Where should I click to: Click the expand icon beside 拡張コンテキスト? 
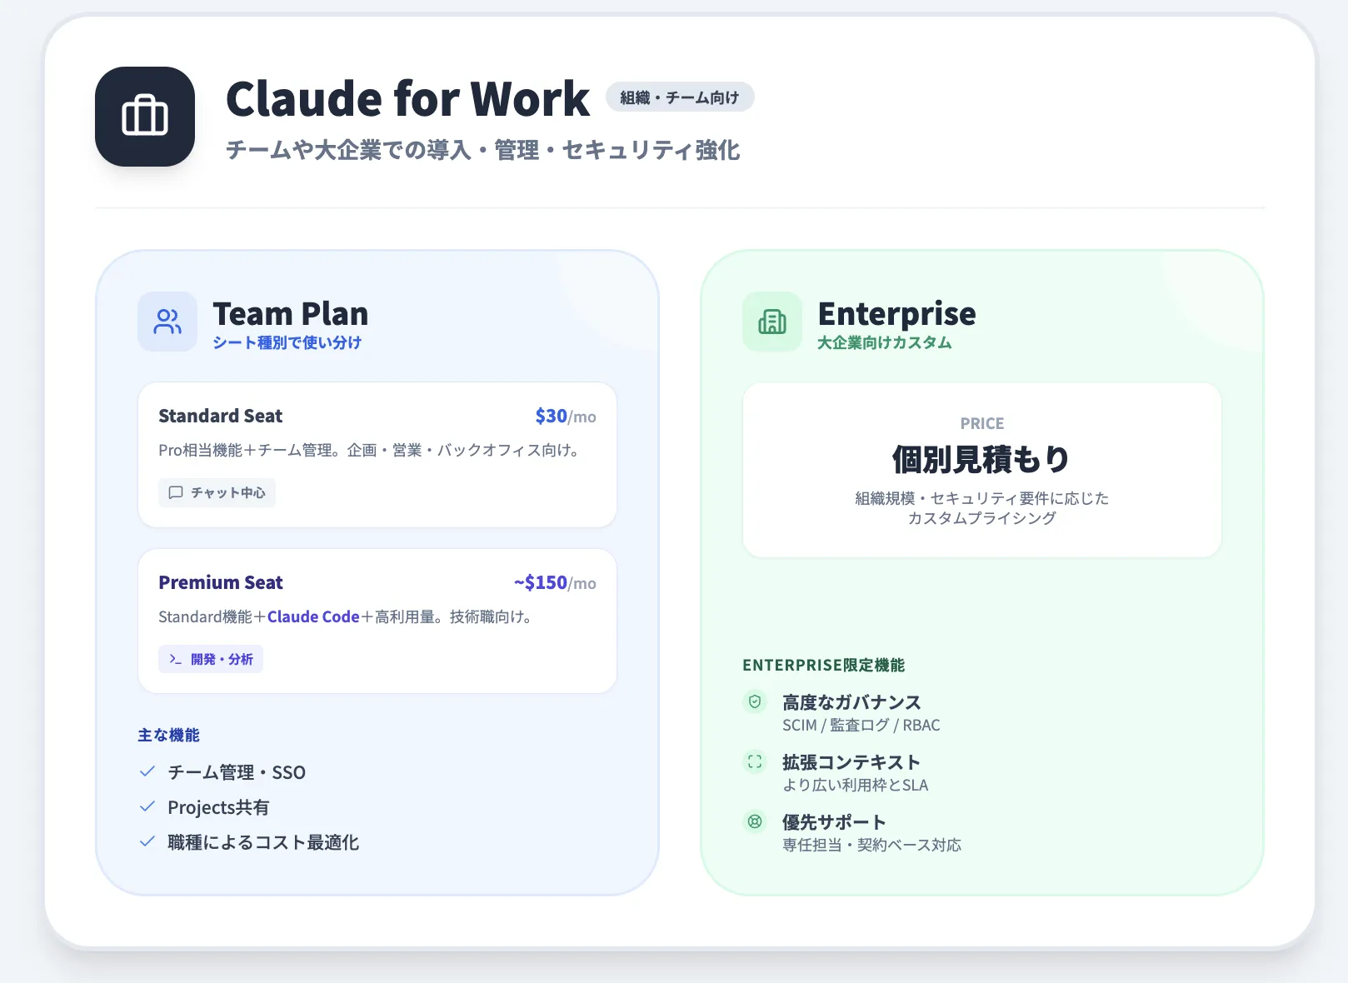[x=755, y=762]
